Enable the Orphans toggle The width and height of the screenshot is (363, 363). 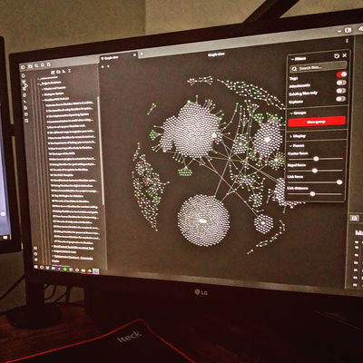point(341,99)
